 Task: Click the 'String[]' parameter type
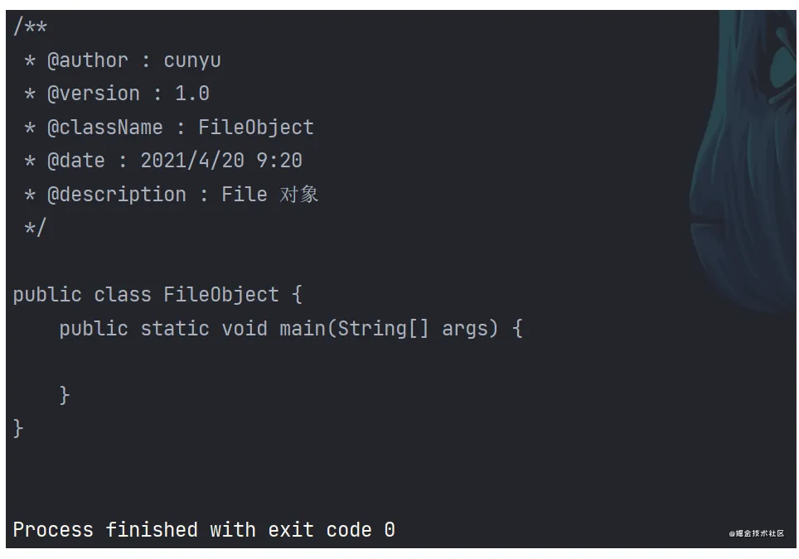pos(383,329)
